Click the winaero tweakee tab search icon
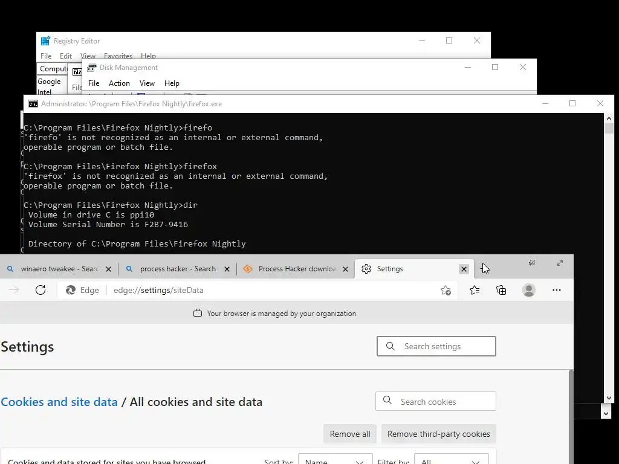Image resolution: width=619 pixels, height=464 pixels. tap(11, 269)
